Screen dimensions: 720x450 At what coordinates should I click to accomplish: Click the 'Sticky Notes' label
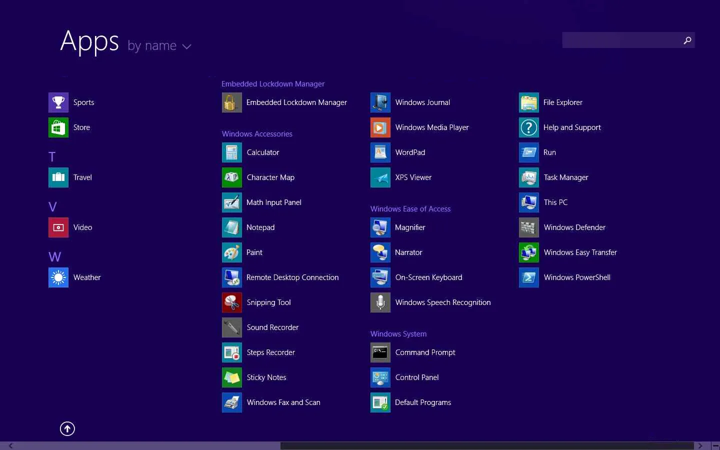pyautogui.click(x=266, y=377)
